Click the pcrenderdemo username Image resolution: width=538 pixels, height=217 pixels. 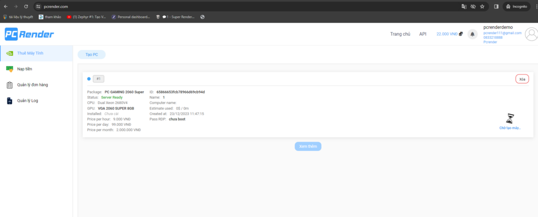[498, 27]
